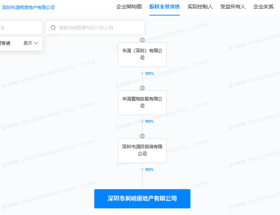Click the 100% label below 深圳市润投咨询有限公司
The image size is (280, 215).
(x=149, y=169)
